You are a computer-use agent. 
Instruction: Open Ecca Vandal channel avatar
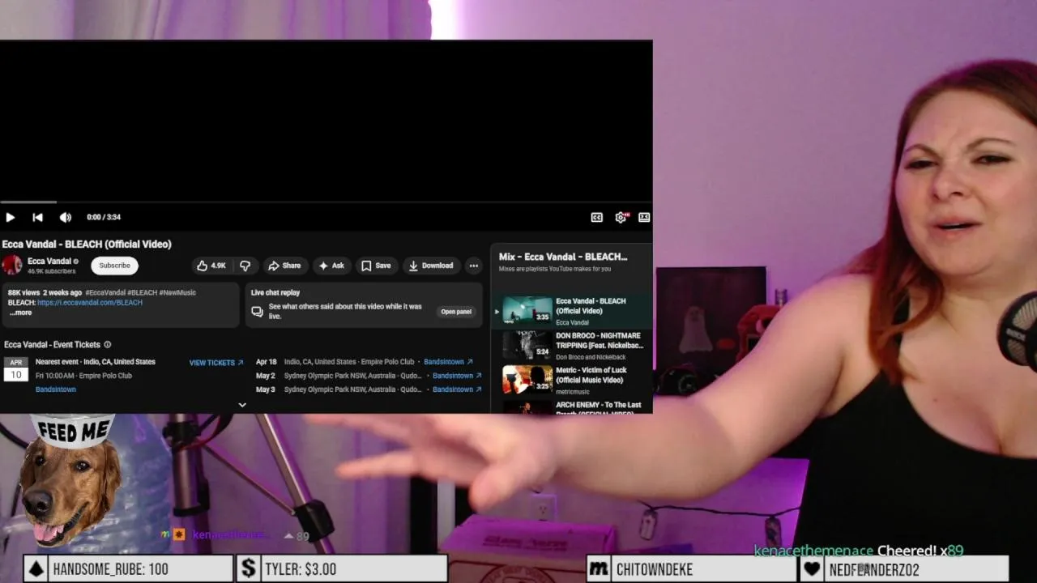tap(12, 265)
